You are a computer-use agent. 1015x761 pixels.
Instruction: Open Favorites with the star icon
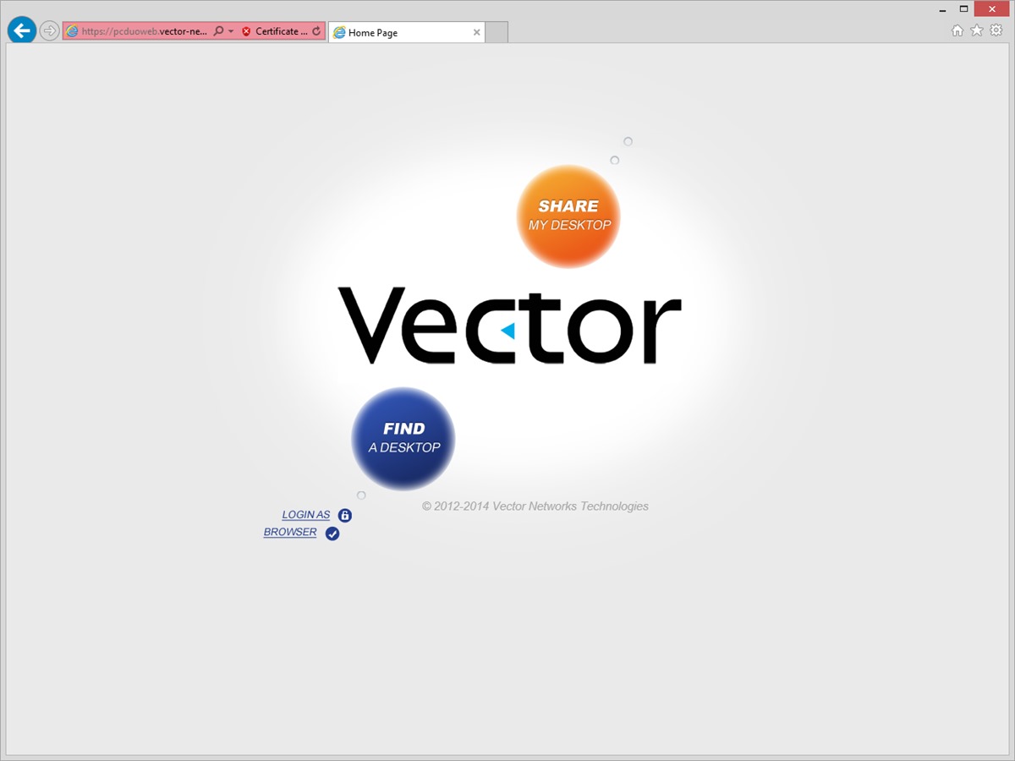977,30
